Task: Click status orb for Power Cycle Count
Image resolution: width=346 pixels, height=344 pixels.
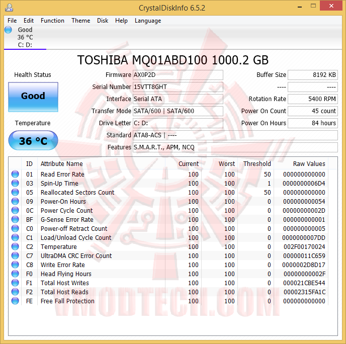Action: (15, 210)
